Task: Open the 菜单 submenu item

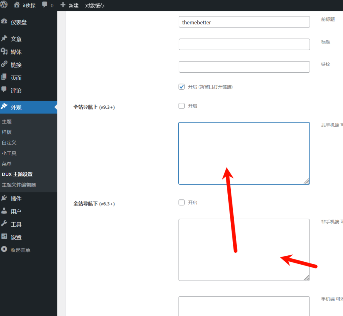Action: 7,164
